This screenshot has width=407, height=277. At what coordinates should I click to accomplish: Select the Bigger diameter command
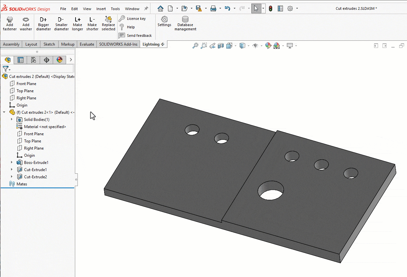pyautogui.click(x=43, y=24)
